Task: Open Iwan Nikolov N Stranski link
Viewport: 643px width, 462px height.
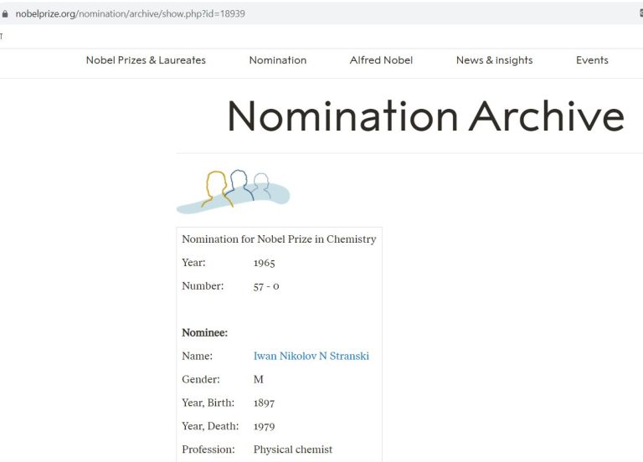Action: [311, 356]
